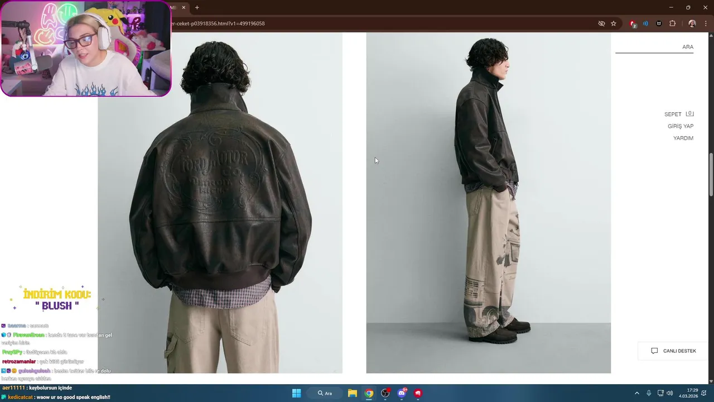Open the YARDIM help link
The image size is (714, 402).
click(683, 138)
